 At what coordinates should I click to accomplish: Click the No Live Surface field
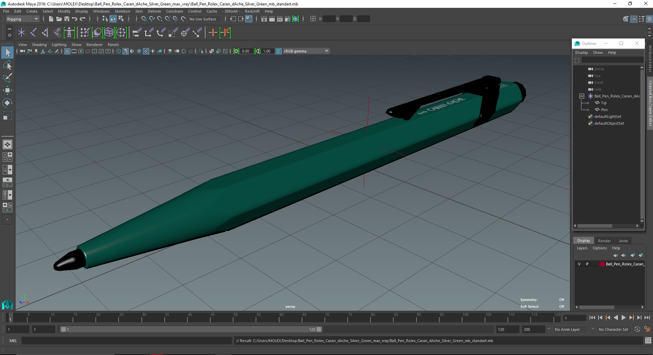[x=204, y=19]
